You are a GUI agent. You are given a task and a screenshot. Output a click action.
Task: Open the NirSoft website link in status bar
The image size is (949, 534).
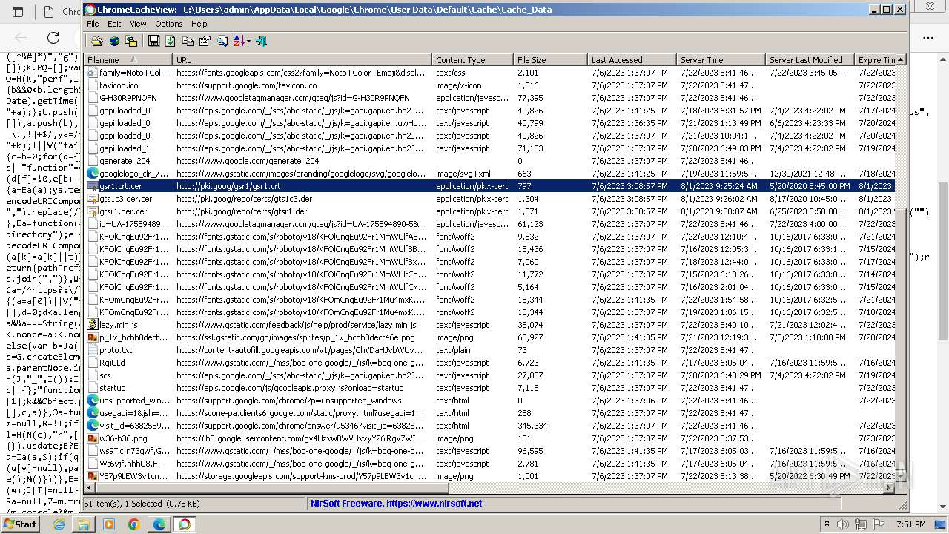[x=396, y=504]
